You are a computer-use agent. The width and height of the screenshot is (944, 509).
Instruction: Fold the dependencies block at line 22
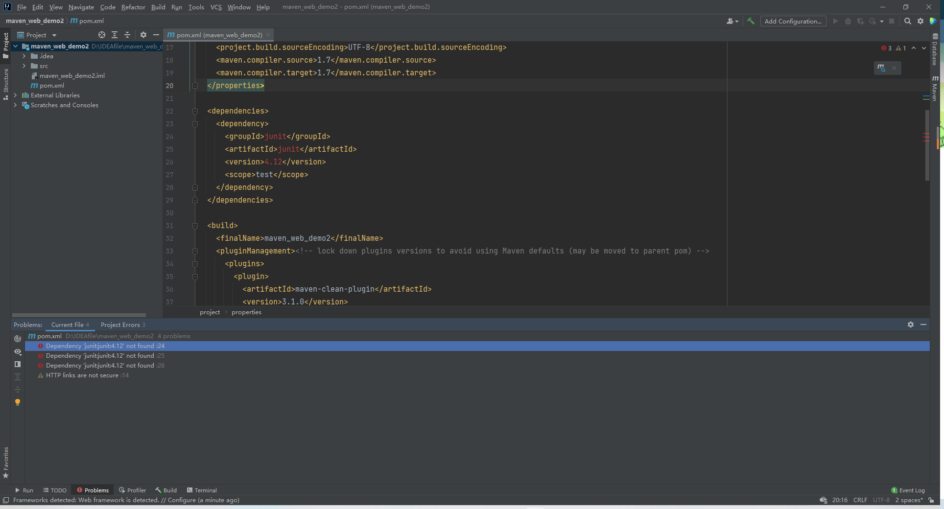click(x=195, y=111)
